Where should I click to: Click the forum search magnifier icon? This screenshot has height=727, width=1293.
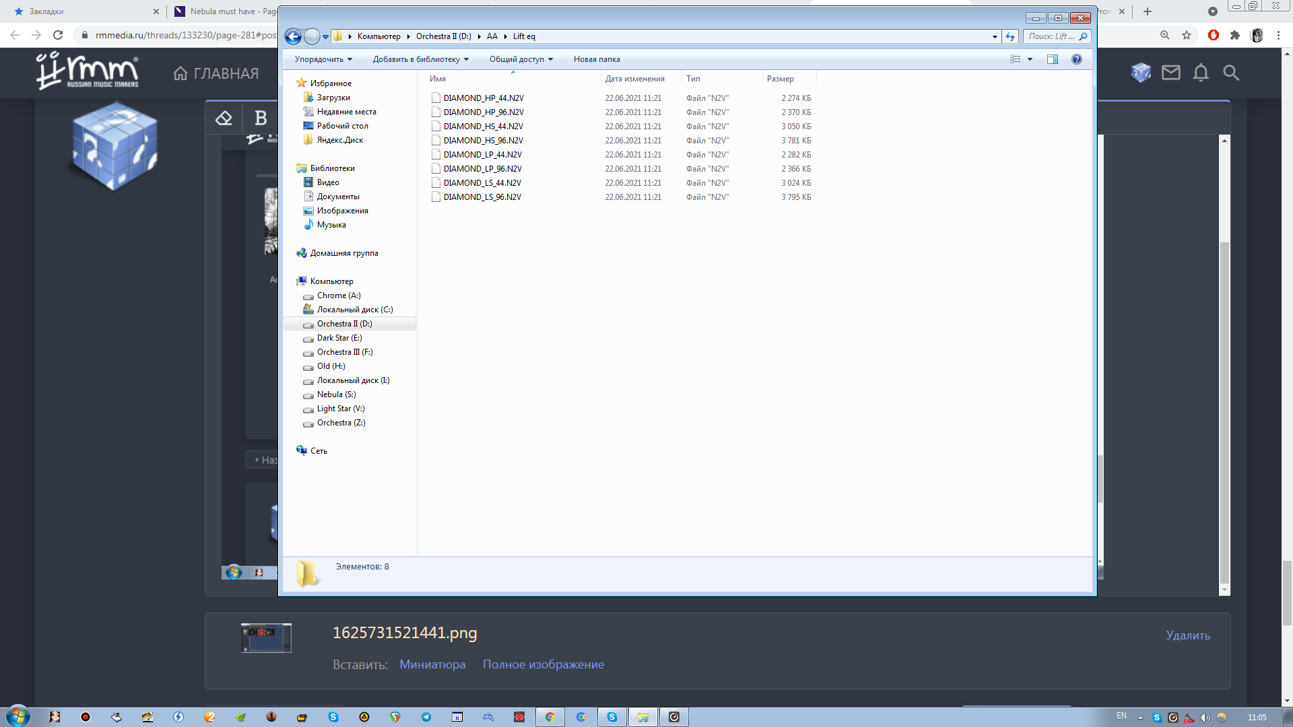pyautogui.click(x=1231, y=73)
